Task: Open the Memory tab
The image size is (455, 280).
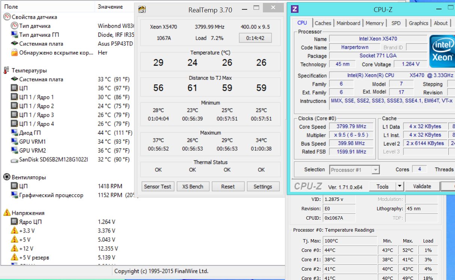Action: tap(374, 23)
